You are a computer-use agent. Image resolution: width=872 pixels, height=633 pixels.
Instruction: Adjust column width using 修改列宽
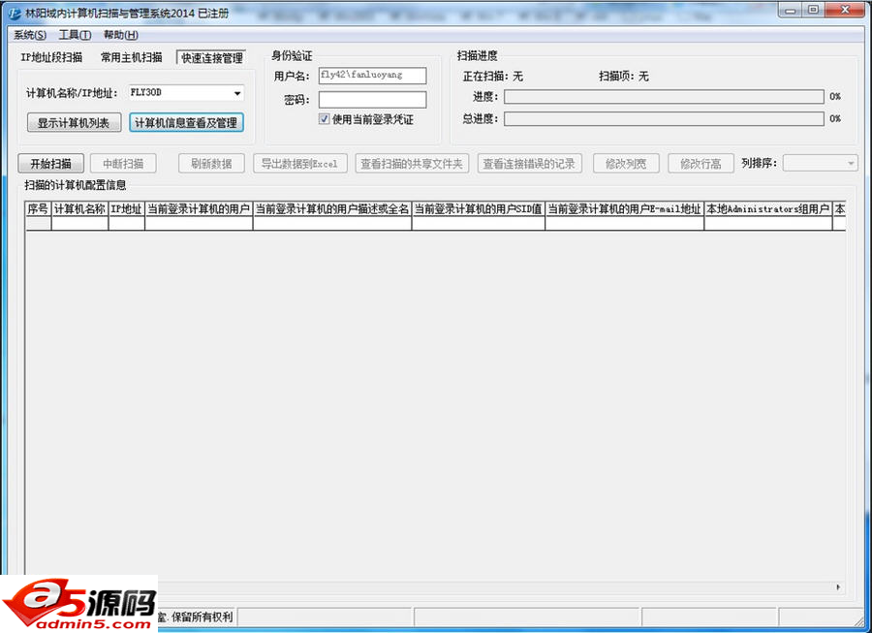pos(625,163)
